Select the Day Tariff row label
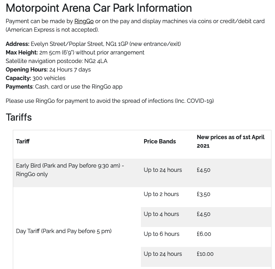 (64, 231)
